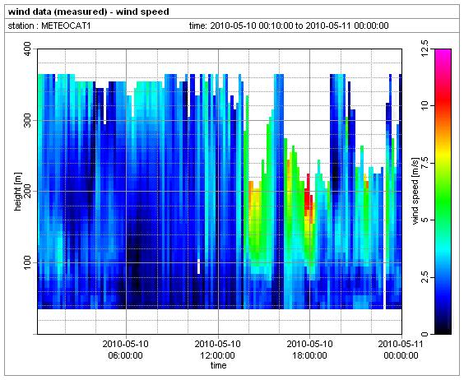Viewport: 464px width, 380px height.
Task: Click the '200' height axis label
Action: tap(27, 191)
